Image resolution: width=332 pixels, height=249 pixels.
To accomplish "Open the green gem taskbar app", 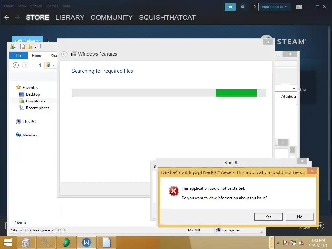I will [x=66, y=243].
